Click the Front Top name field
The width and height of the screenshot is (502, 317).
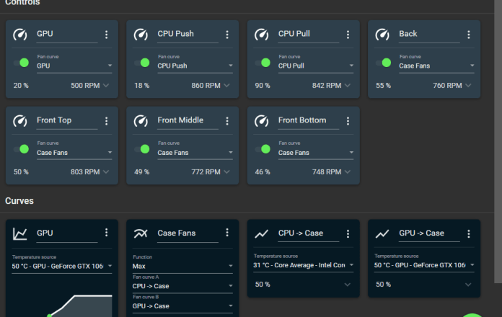pos(66,121)
